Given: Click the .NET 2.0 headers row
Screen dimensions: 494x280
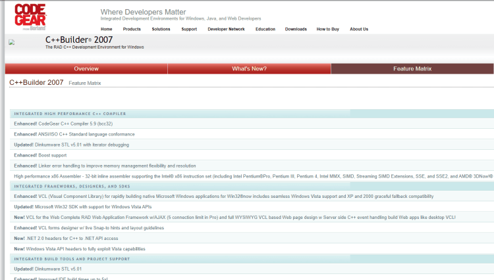Looking at the screenshot, I should click(252, 239).
